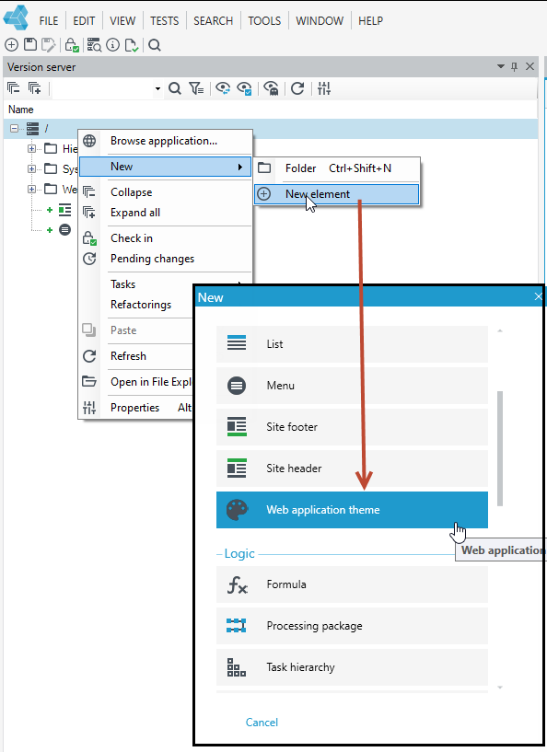The height and width of the screenshot is (752, 547).
Task: Click the search magnifier in Version server toolbar
Action: (x=175, y=88)
